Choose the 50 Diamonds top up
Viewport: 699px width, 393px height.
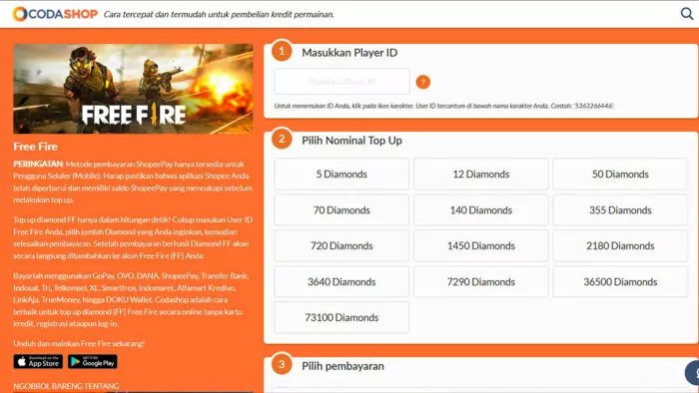pyautogui.click(x=620, y=174)
